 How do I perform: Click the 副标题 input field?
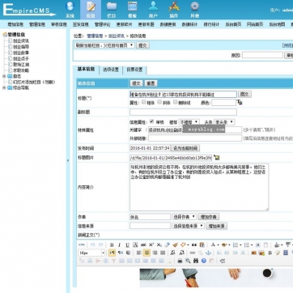pyautogui.click(x=183, y=112)
